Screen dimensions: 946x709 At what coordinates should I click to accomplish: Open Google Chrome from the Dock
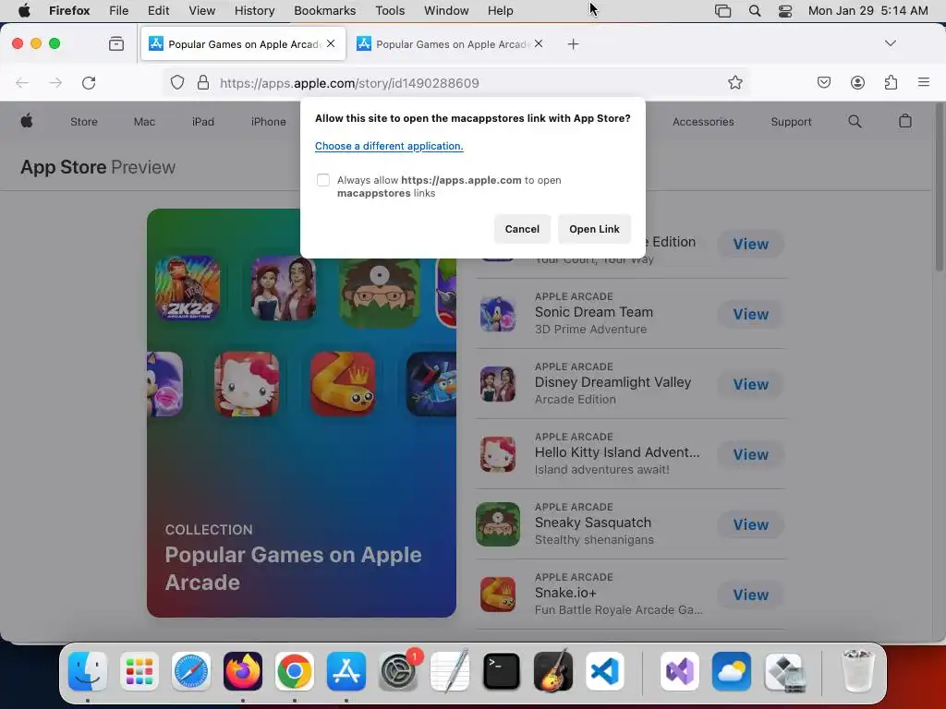295,671
